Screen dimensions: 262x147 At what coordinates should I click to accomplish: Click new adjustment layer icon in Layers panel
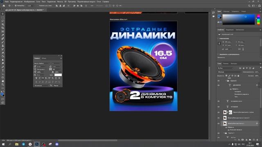click(246, 140)
